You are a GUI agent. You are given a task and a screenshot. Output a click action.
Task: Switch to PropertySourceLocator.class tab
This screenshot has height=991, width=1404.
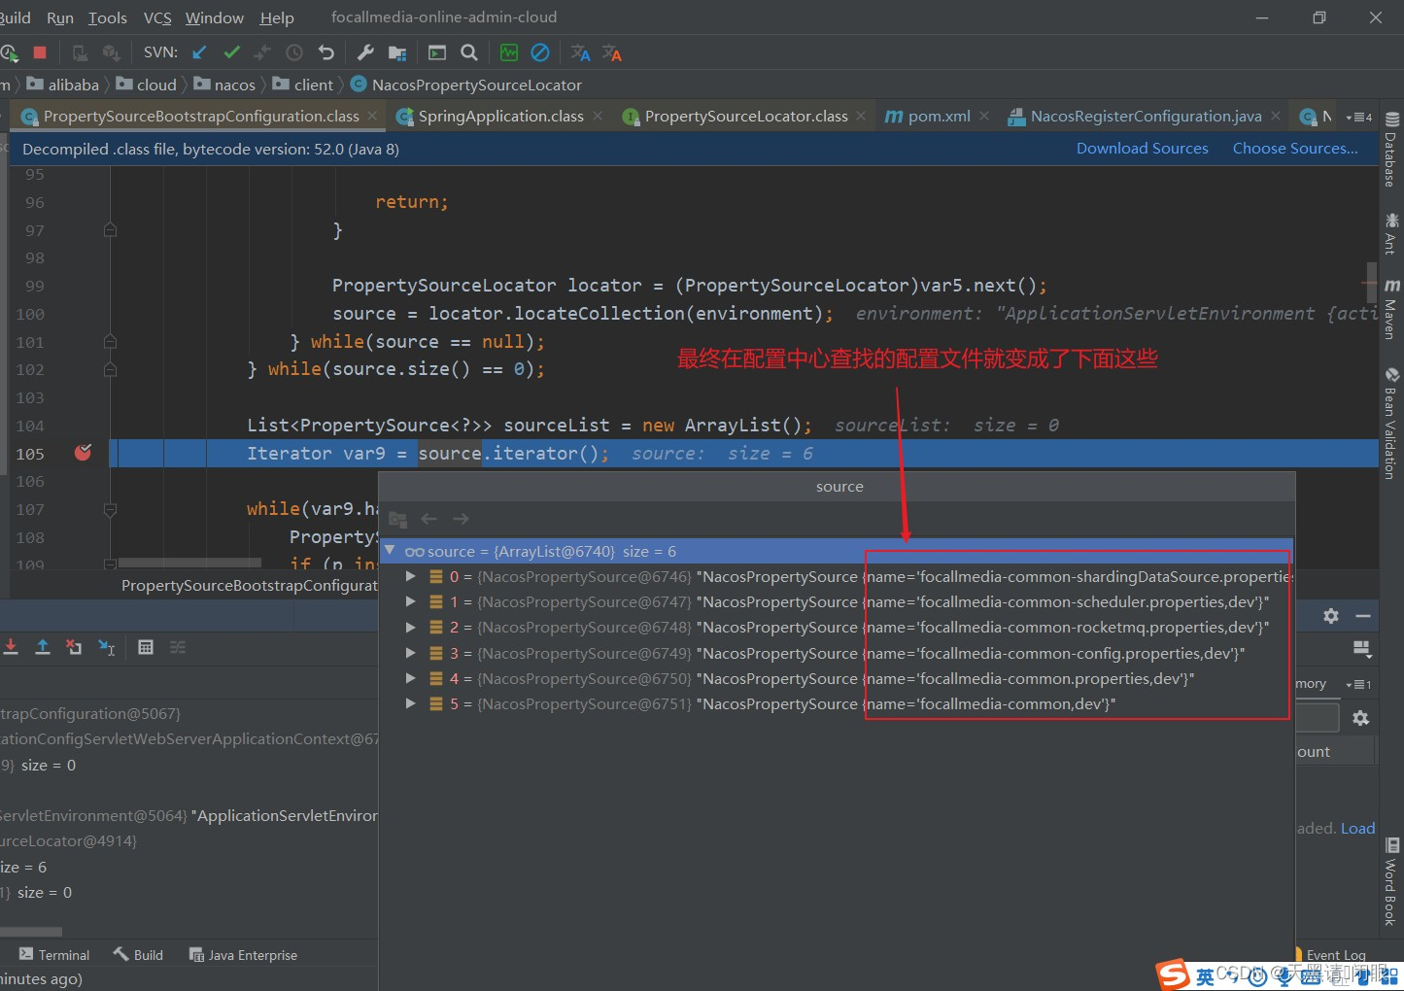(x=746, y=117)
